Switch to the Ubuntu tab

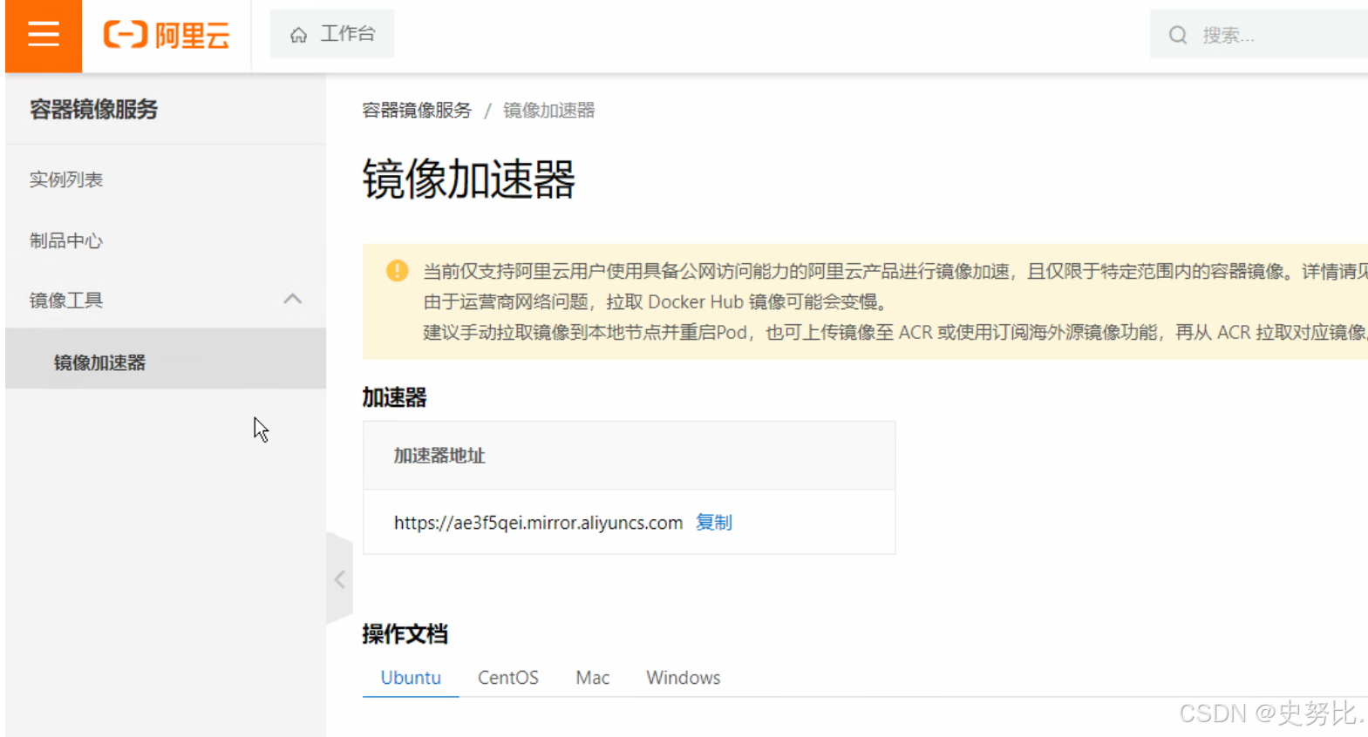click(411, 678)
